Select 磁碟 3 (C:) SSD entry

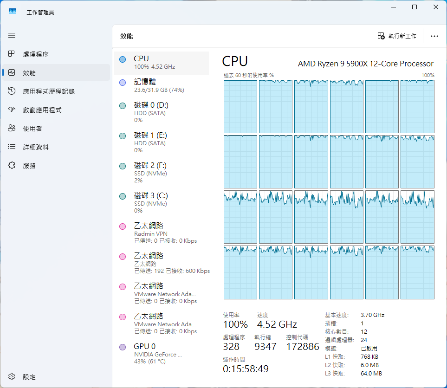coord(161,203)
